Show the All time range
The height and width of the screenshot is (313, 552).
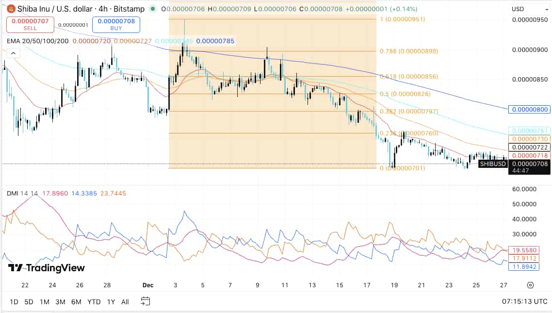point(125,302)
